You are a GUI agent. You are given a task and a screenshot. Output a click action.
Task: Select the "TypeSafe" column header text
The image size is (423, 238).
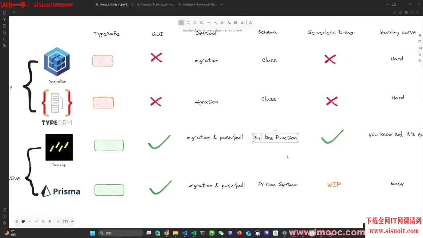pos(106,34)
